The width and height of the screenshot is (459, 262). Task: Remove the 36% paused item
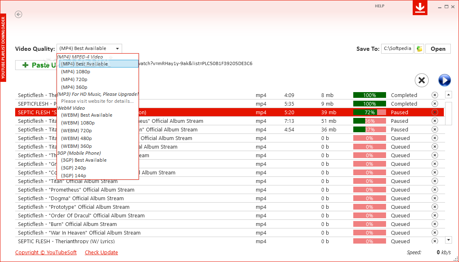435,121
